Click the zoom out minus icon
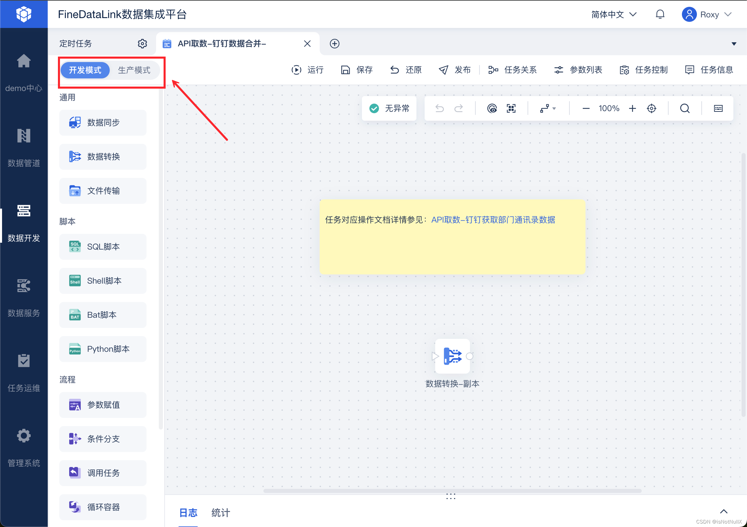Image resolution: width=747 pixels, height=527 pixels. tap(586, 108)
